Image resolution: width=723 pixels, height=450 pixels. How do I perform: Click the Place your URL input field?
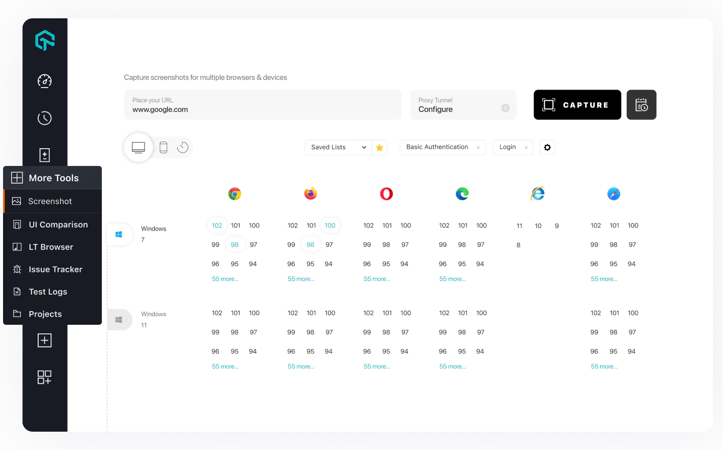tap(263, 105)
